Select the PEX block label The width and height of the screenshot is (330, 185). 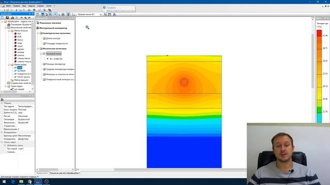tap(19, 33)
